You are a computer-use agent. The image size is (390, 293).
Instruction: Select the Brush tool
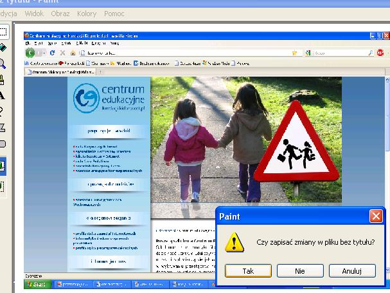point(2,80)
